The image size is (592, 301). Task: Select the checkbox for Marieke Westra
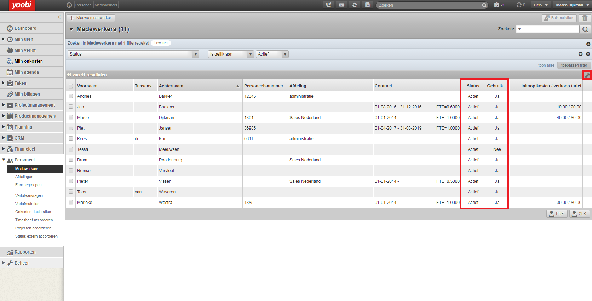point(71,202)
